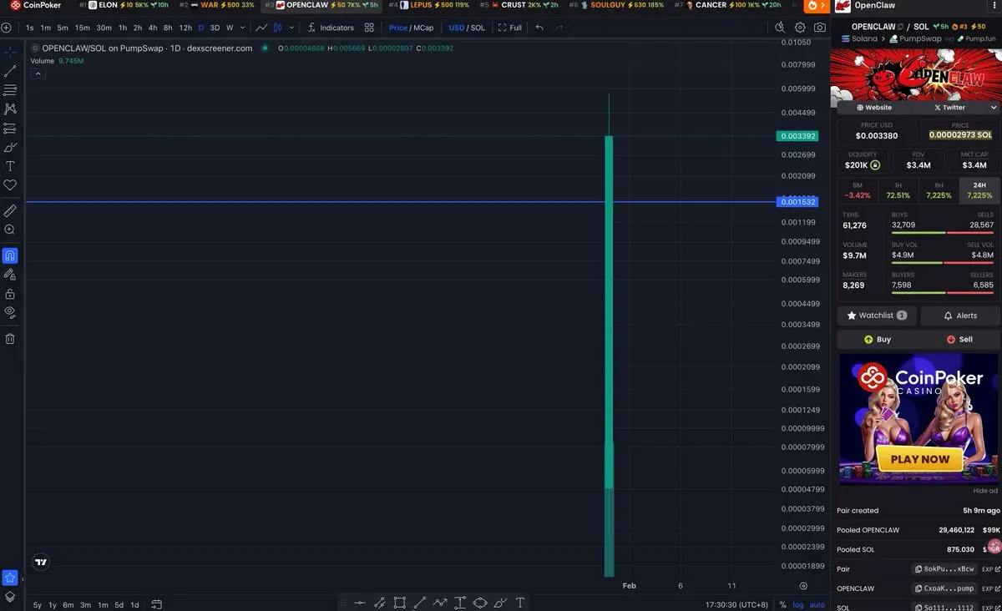Take a chart snapshot with camera icon
Image resolution: width=1002 pixels, height=611 pixels.
(x=820, y=28)
